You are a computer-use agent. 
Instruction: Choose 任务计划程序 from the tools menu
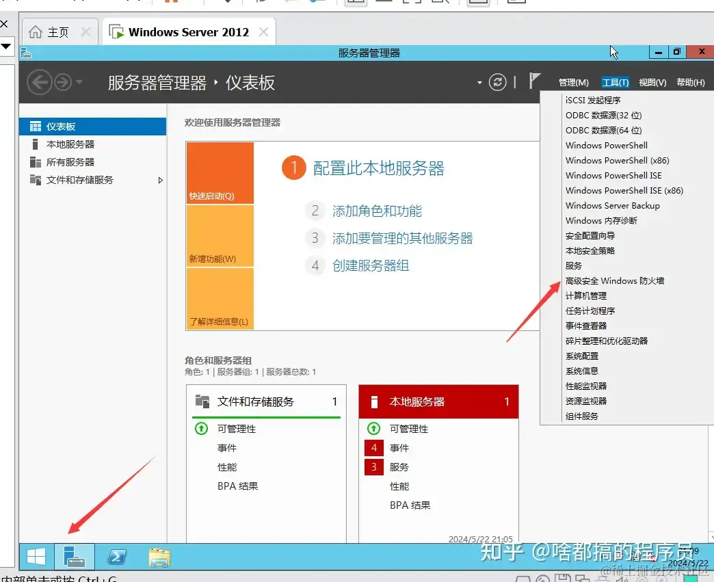[590, 310]
